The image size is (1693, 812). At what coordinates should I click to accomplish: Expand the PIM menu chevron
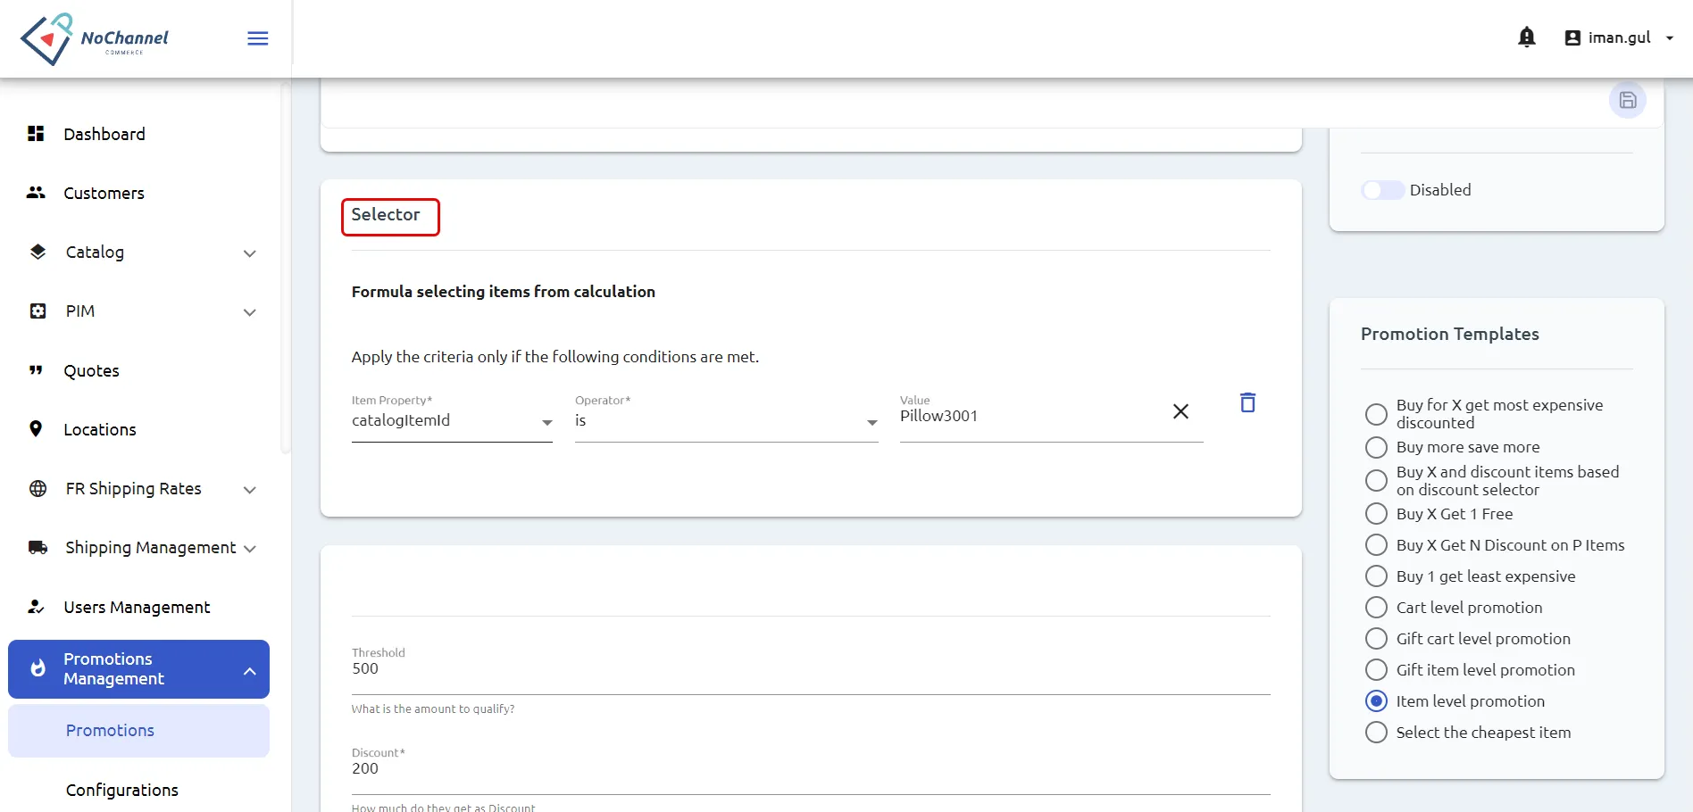tap(250, 312)
